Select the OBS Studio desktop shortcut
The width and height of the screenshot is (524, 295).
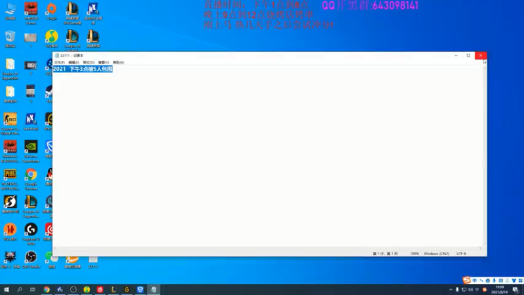[31, 260]
